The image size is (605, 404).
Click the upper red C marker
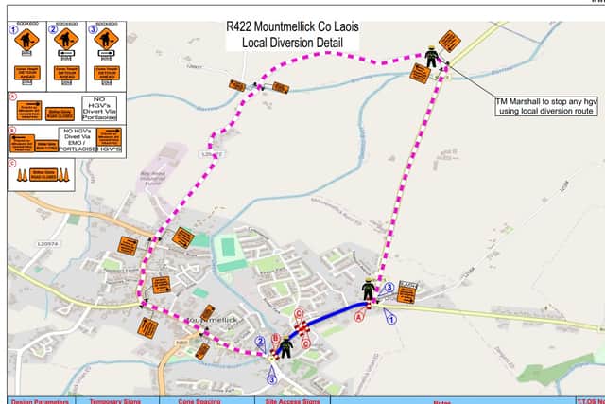(299, 313)
